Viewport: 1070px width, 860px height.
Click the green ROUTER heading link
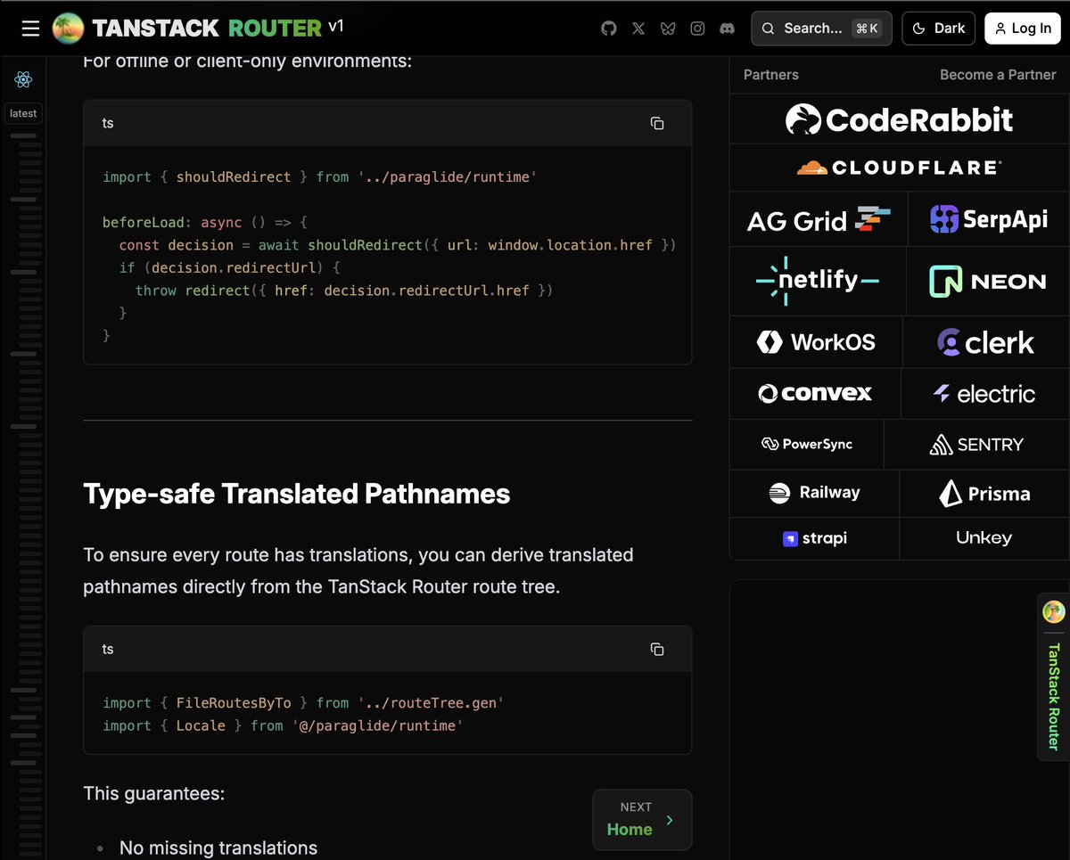click(x=275, y=29)
